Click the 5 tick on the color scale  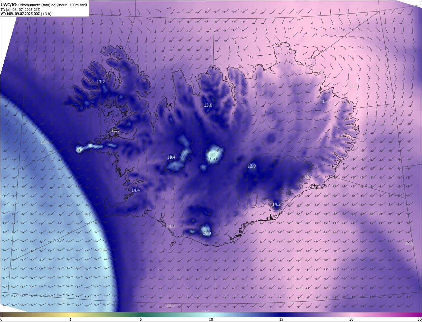coord(141,319)
